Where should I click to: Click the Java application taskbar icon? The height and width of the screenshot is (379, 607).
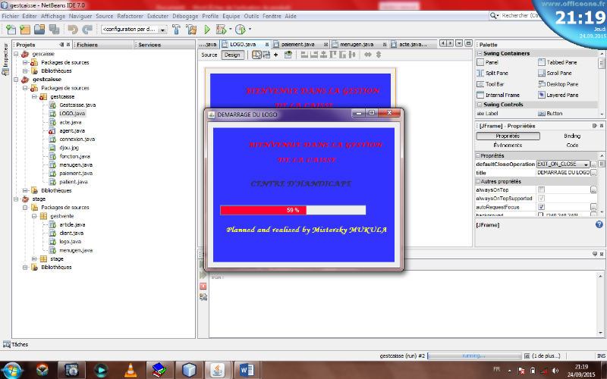218,370
